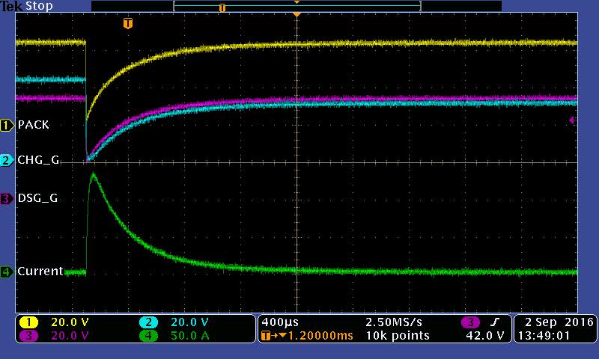Click the CHG_G channel label
599x359 pixels.
pos(38,160)
